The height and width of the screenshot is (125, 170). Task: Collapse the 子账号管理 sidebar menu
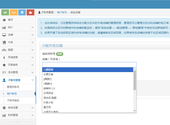[32, 80]
